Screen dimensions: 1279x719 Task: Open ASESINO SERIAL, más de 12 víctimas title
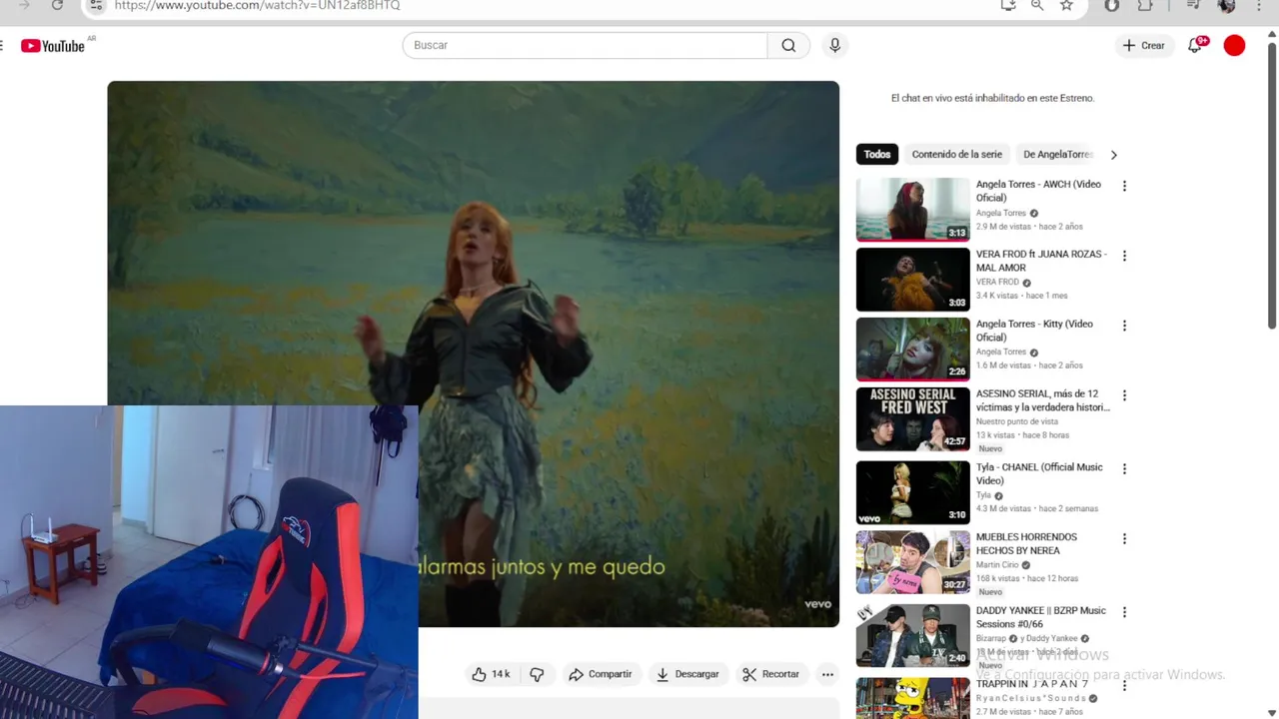(1043, 400)
